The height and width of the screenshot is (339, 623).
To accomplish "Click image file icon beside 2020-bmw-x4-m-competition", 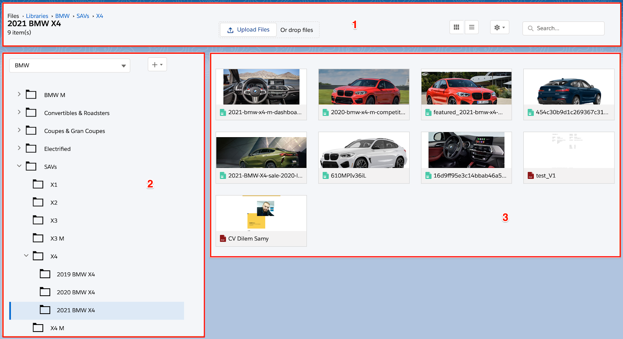I will click(326, 113).
